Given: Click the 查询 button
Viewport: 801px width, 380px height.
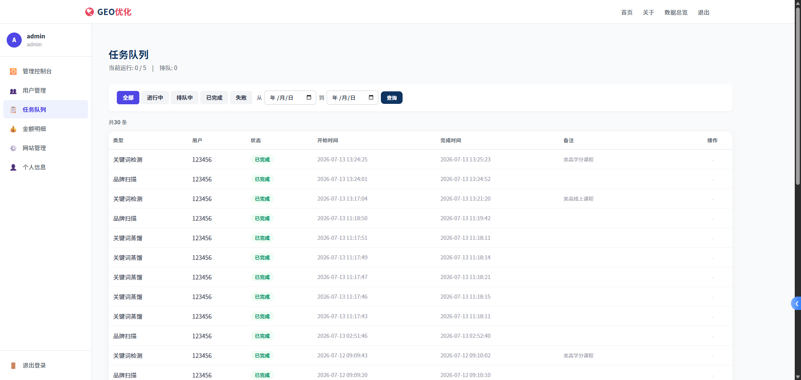Looking at the screenshot, I should 392,98.
